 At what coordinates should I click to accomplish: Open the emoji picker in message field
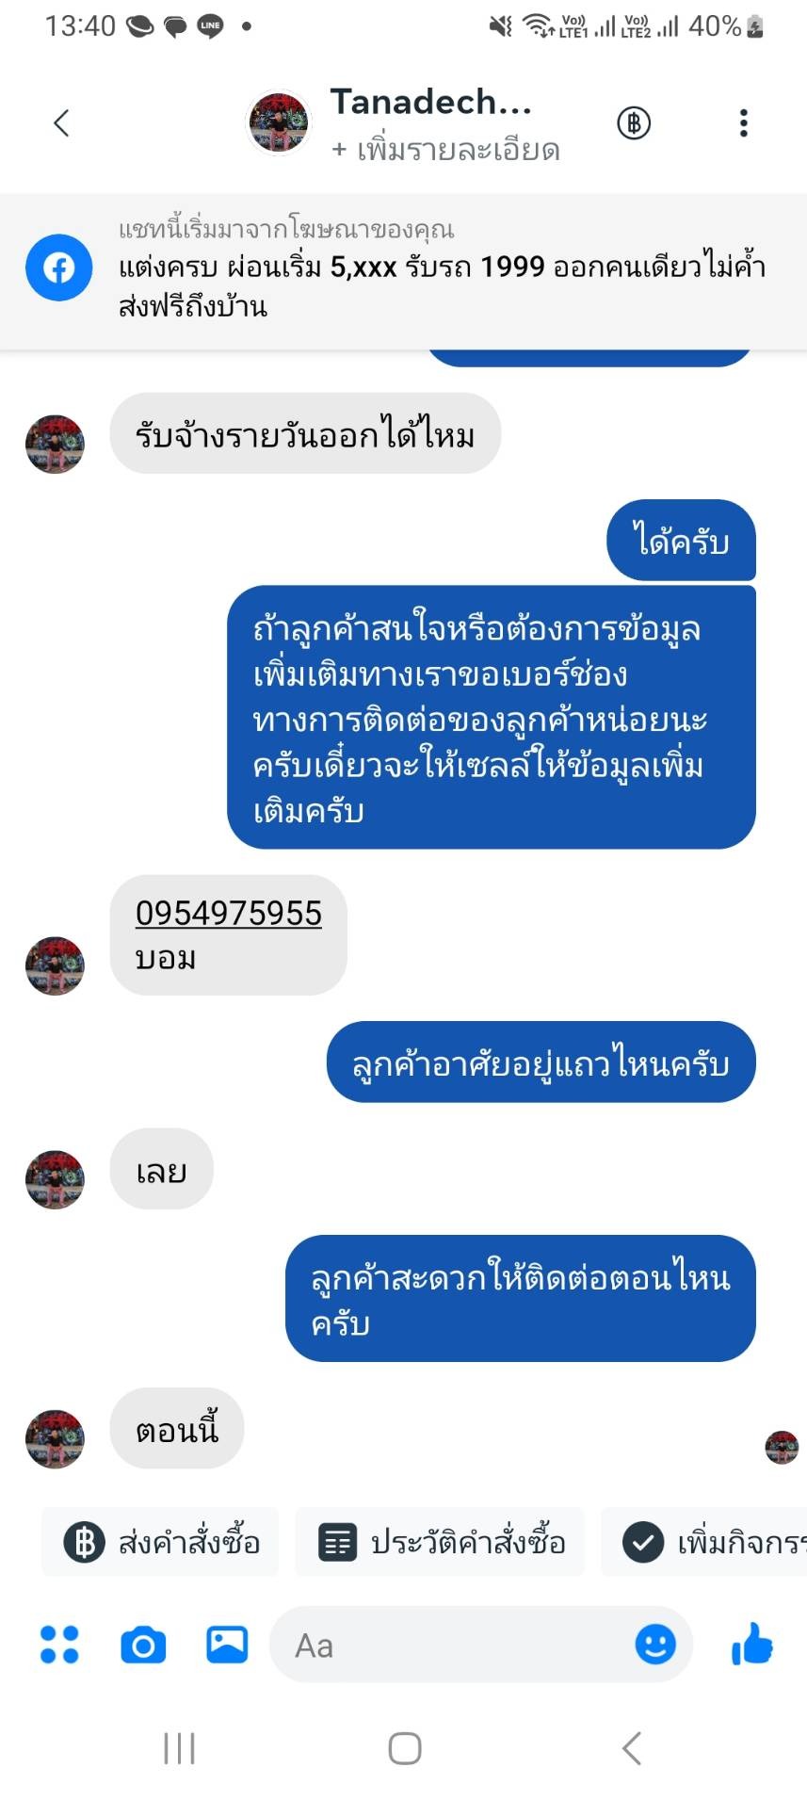(x=655, y=1645)
